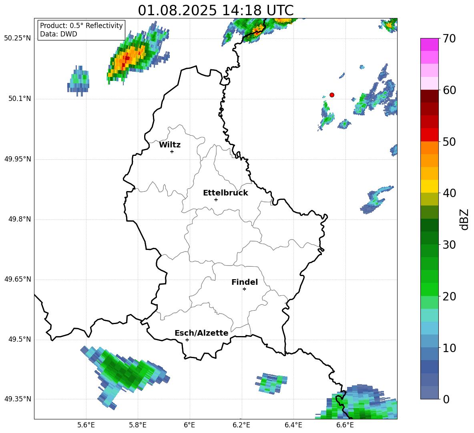
Task: Click the title 01.08.2025 14:18 UTC
Action: tap(215, 10)
